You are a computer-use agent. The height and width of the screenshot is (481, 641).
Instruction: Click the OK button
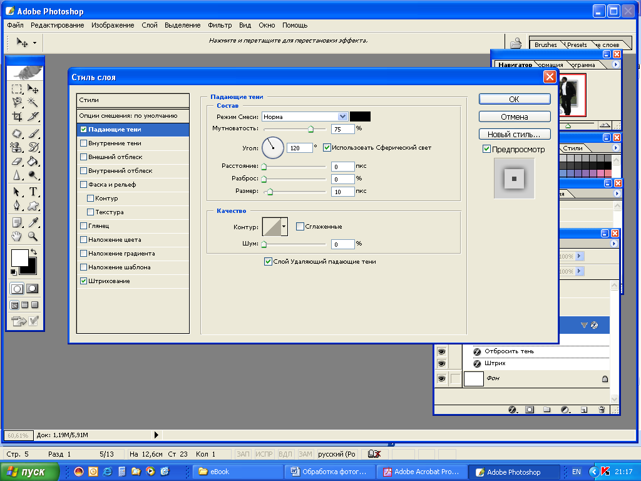(x=515, y=99)
